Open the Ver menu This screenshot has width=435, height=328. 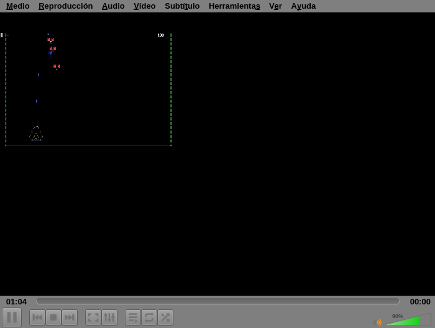275,6
